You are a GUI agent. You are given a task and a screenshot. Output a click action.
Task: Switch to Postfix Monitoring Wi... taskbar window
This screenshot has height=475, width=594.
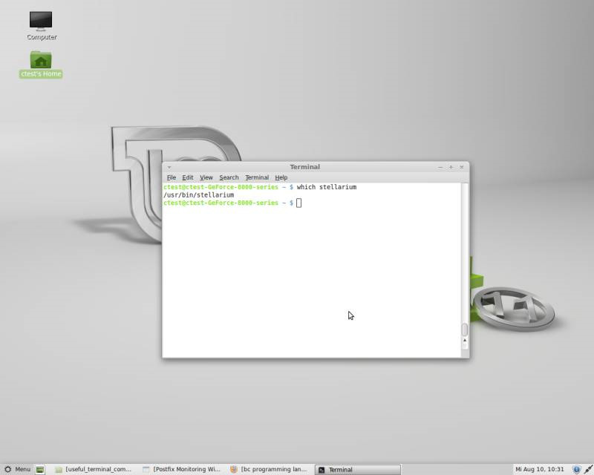click(x=181, y=469)
